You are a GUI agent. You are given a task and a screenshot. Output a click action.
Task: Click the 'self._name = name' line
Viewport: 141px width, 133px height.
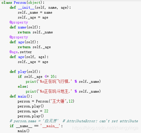[35, 12]
